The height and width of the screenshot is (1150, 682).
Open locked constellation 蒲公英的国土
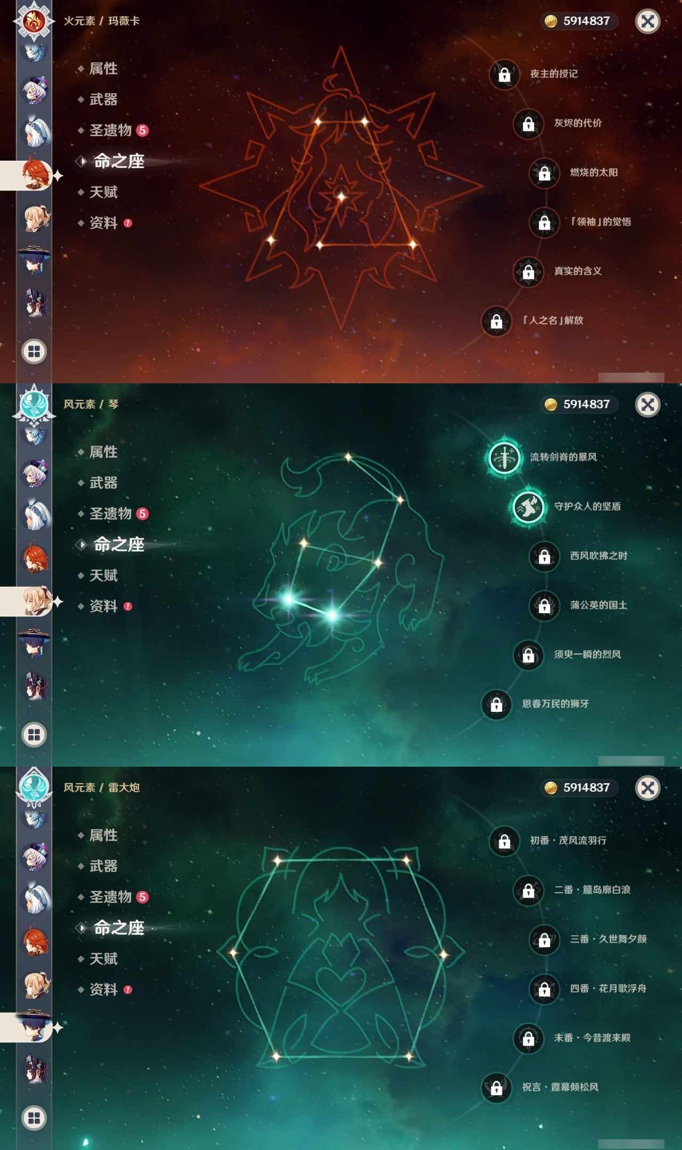tap(545, 606)
